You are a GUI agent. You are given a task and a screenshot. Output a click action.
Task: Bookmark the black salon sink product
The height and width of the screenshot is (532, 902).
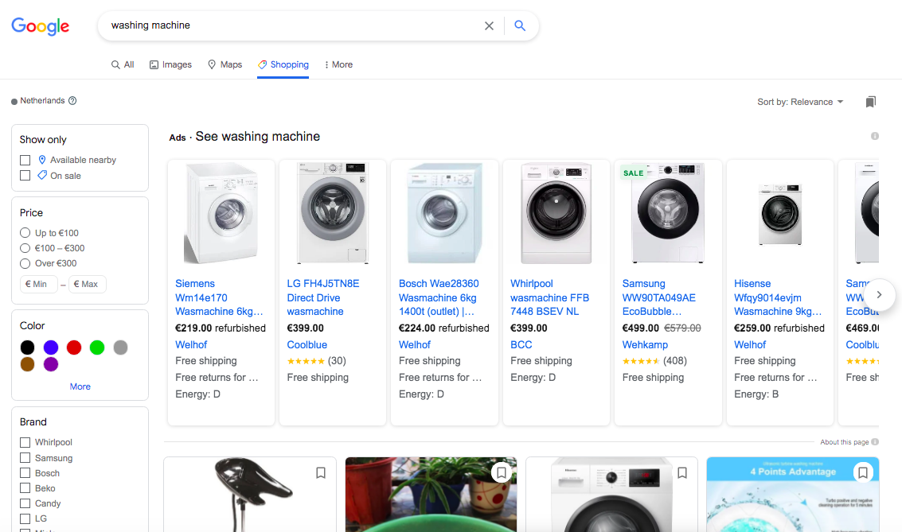321,473
